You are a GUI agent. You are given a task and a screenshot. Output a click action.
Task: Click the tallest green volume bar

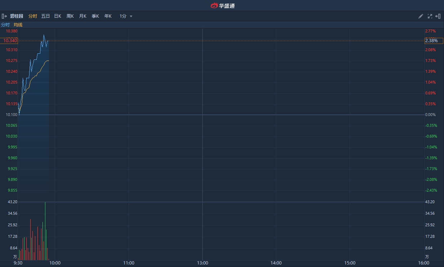pos(45,231)
